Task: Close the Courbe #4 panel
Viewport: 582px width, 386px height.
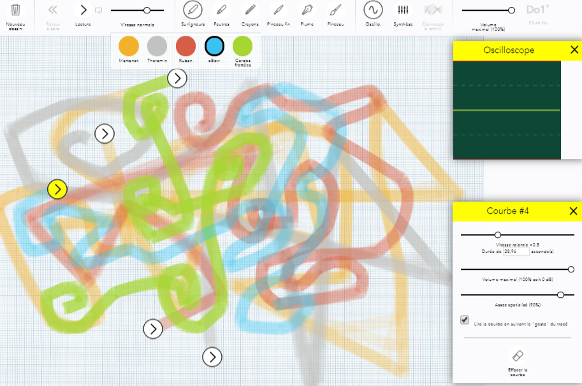Action: pyautogui.click(x=573, y=211)
